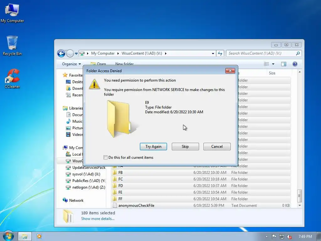Click the scroll down arrow of file list
Viewport: 321px width, 241px height.
(299, 205)
